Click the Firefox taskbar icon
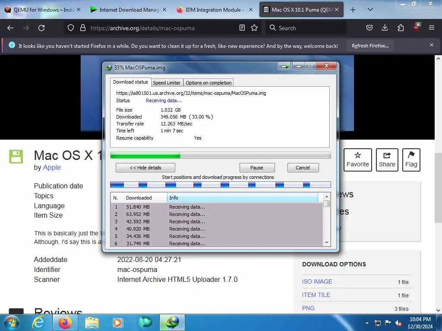Viewport: 442px width, 331px height. (x=65, y=322)
